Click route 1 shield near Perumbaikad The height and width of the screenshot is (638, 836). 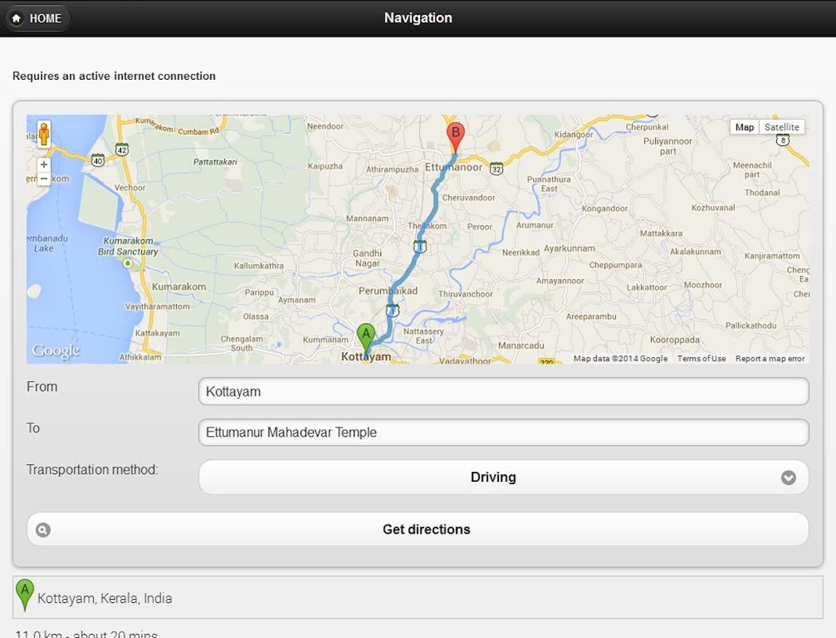[392, 310]
